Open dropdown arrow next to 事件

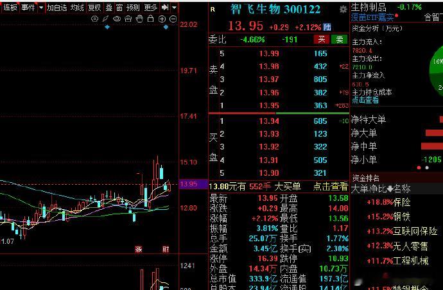pyautogui.click(x=41, y=8)
